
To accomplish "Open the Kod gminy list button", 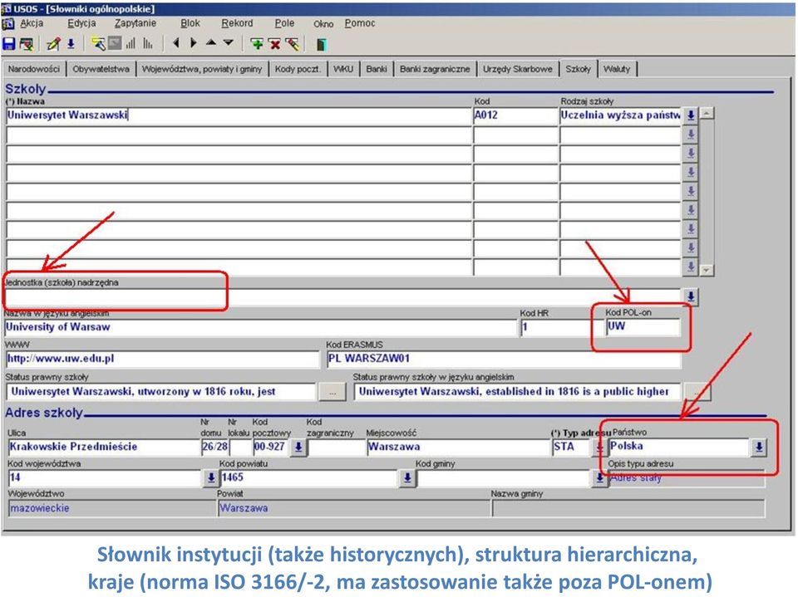I will pyautogui.click(x=600, y=478).
